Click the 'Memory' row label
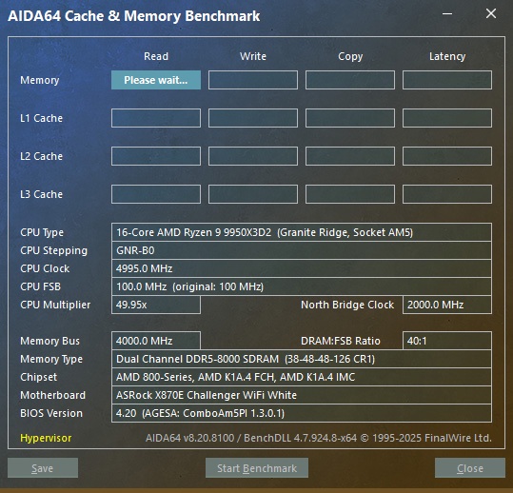 (40, 80)
